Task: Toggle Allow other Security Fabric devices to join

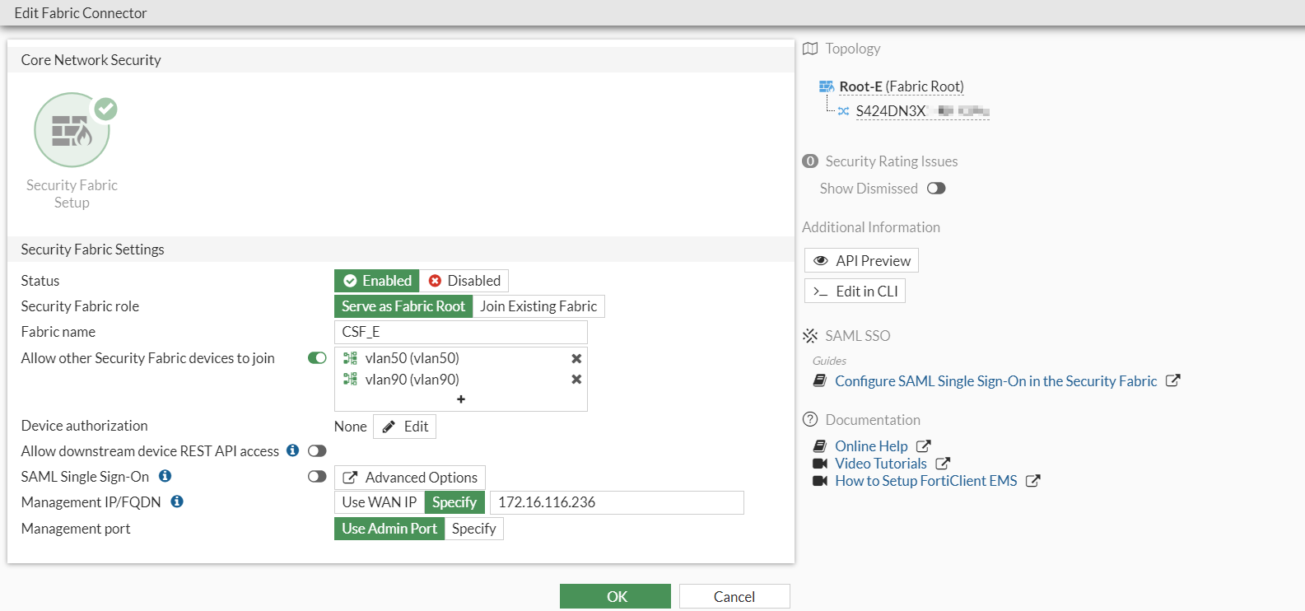Action: coord(317,358)
